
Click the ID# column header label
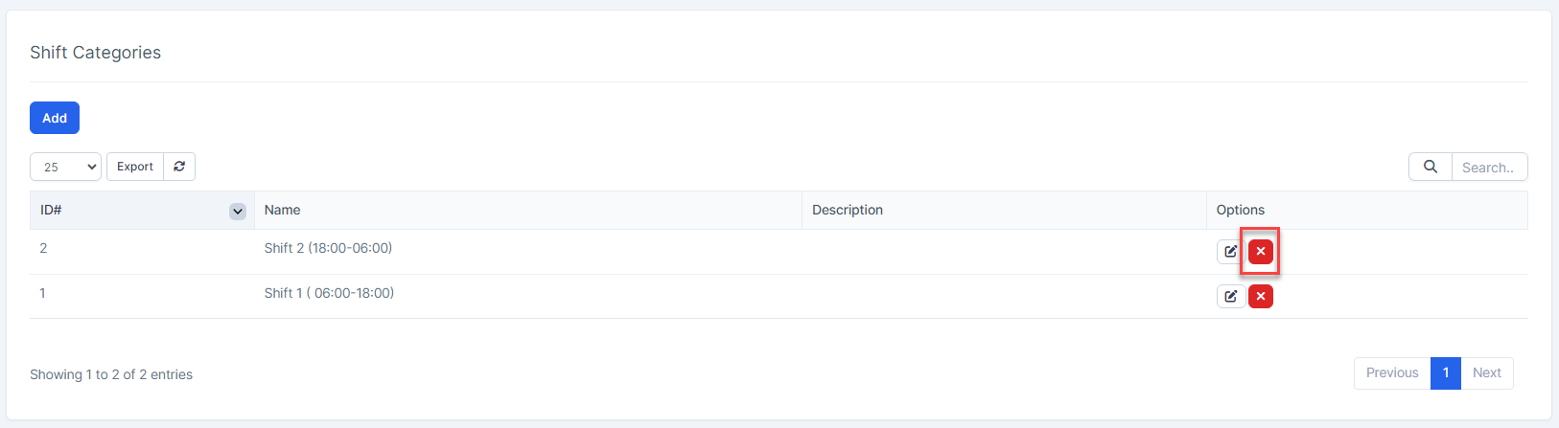pyautogui.click(x=51, y=210)
